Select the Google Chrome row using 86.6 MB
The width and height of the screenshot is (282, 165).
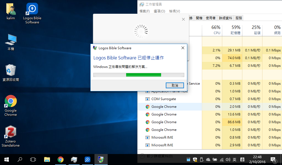[x=210, y=122]
